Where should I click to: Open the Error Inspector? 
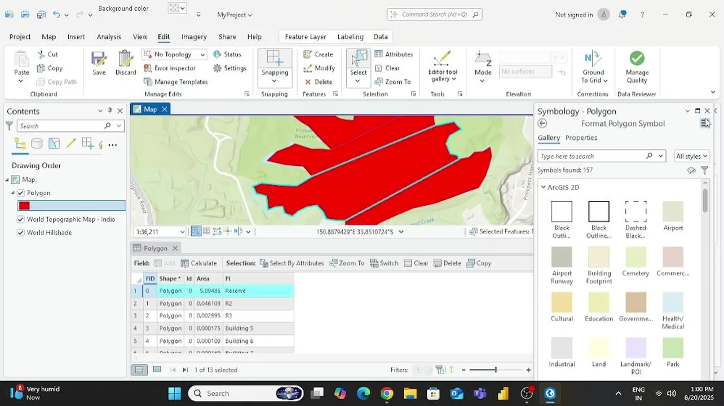pyautogui.click(x=169, y=68)
